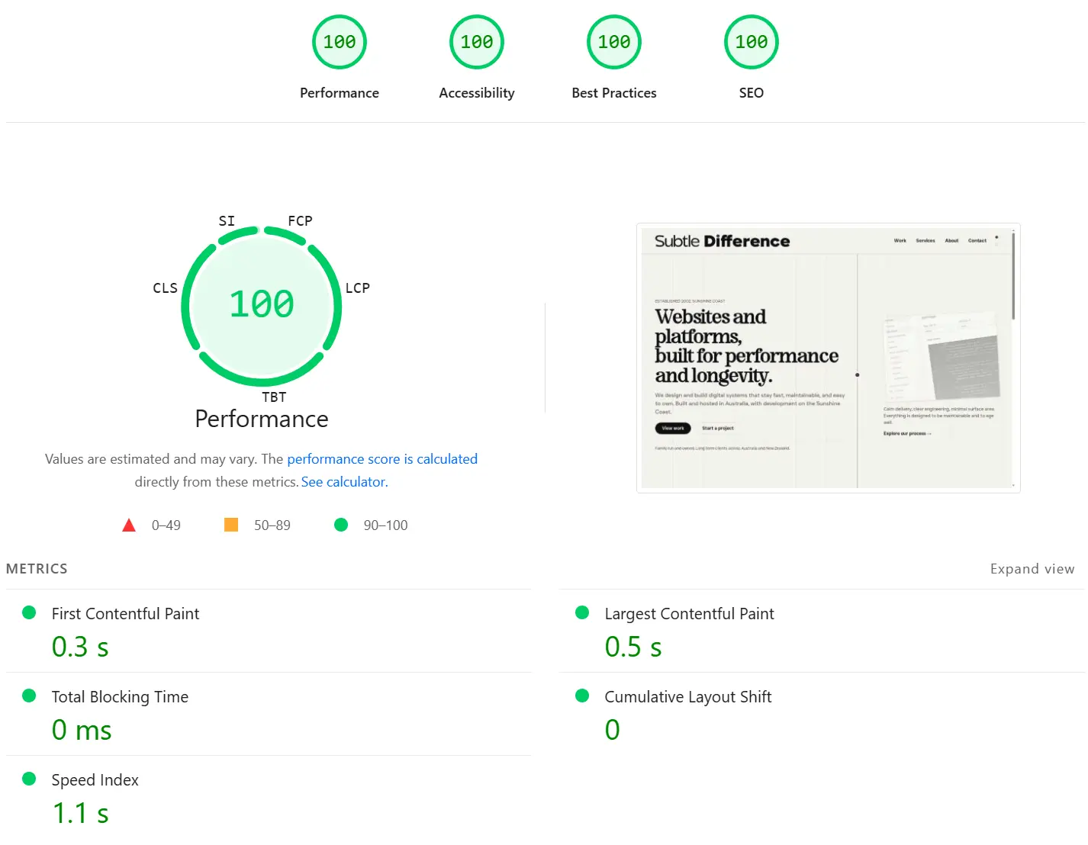Click the CLS label on the performance gauge
The width and height of the screenshot is (1088, 845).
click(x=165, y=288)
